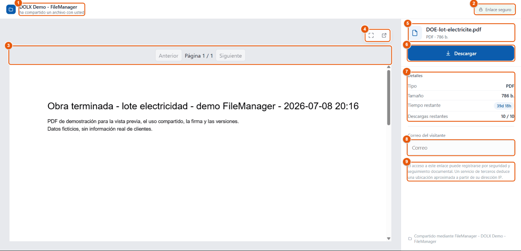This screenshot has height=251, width=521.
Task: Click the preview vertical scrollbar thumb
Action: tap(388, 97)
